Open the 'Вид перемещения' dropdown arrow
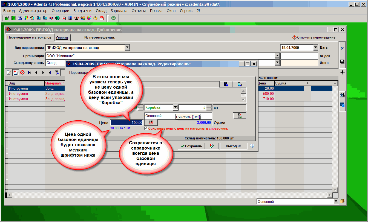This screenshot has height=222, width=368. click(127, 48)
